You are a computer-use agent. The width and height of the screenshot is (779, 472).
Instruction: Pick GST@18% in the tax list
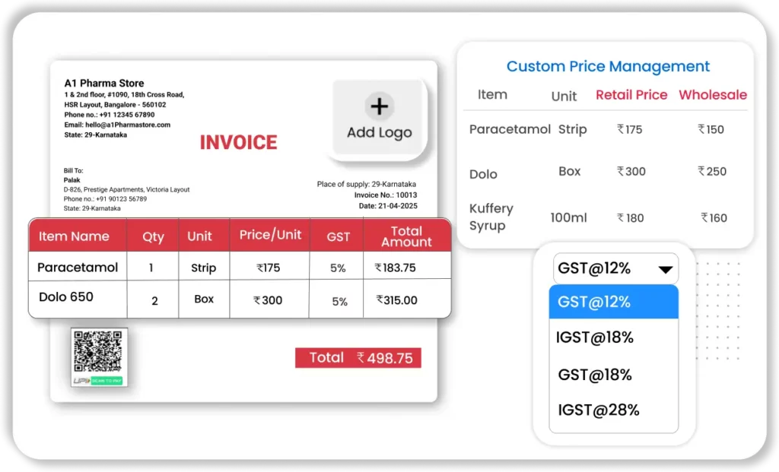coord(595,374)
